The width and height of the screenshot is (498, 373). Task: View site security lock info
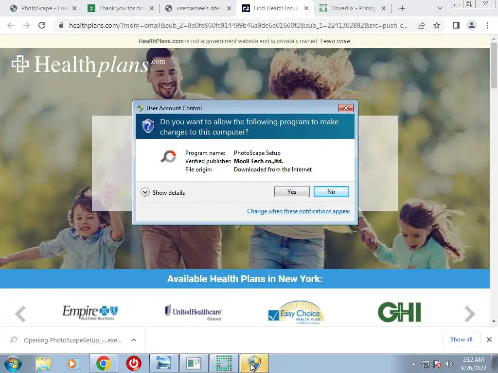pos(61,25)
